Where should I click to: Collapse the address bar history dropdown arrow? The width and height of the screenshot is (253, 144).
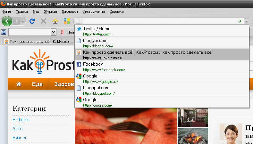click(x=246, y=21)
